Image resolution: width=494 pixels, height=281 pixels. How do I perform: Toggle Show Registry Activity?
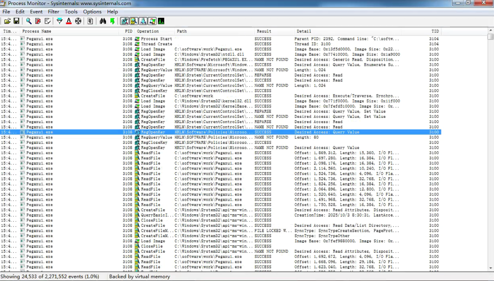click(124, 21)
